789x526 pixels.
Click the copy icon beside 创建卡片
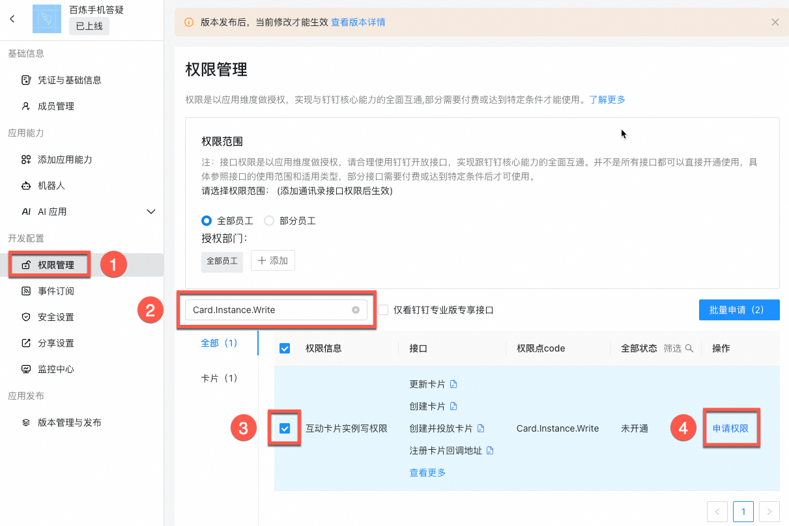pos(454,406)
